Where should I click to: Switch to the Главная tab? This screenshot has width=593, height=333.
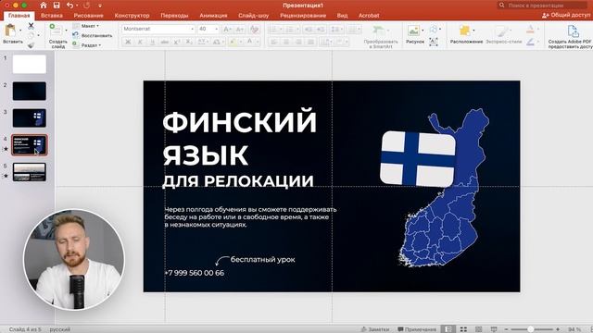click(x=19, y=16)
